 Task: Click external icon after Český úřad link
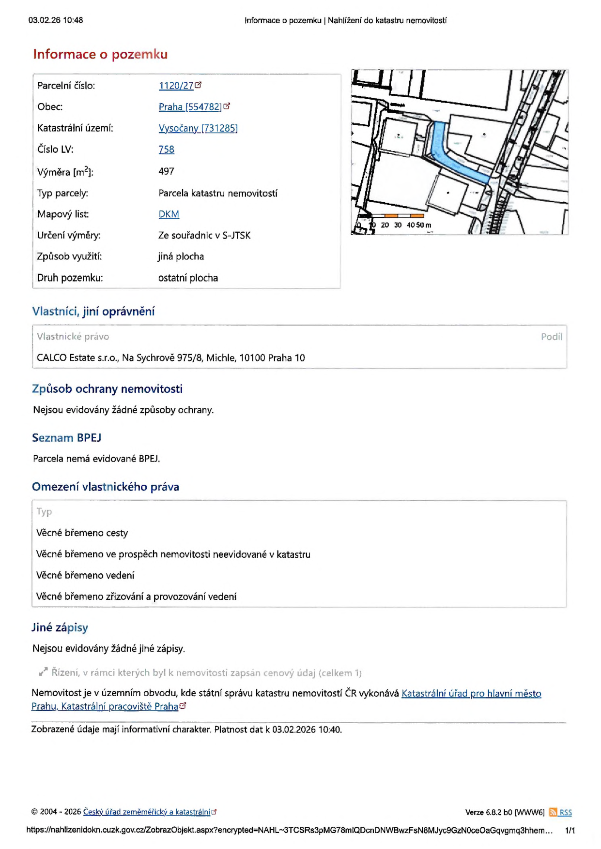click(214, 812)
